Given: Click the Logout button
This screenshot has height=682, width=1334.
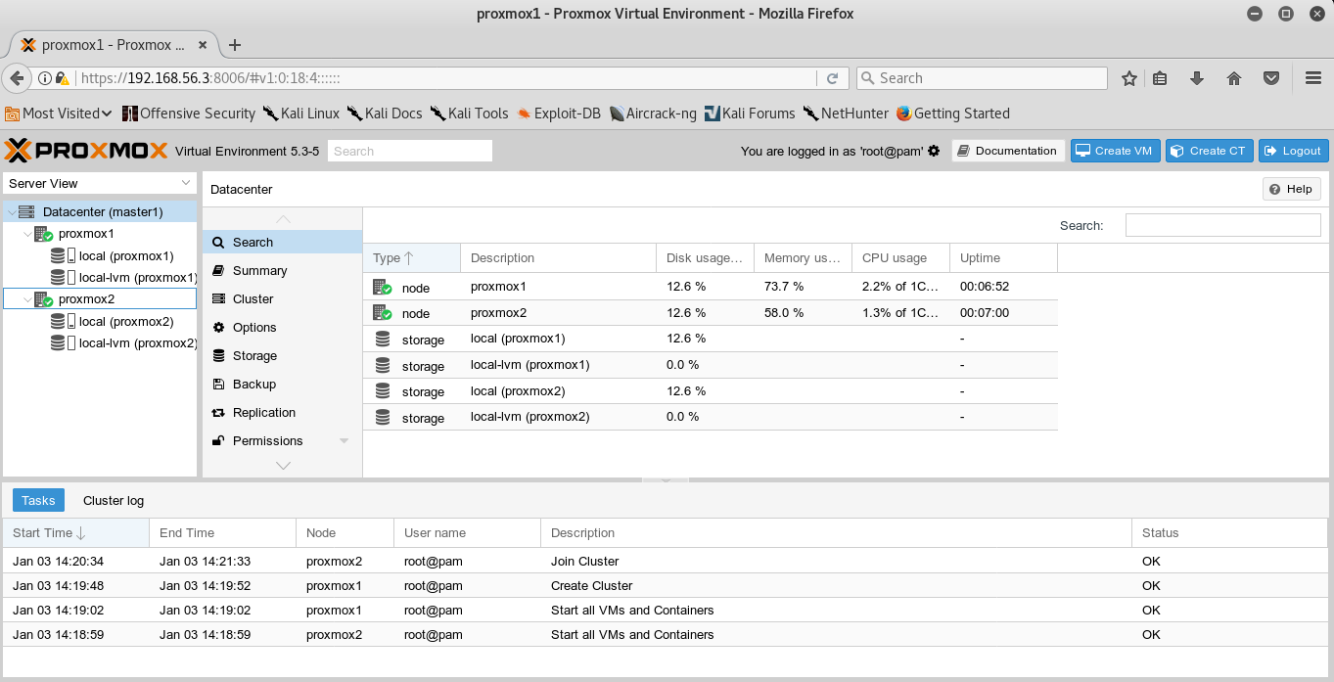Looking at the screenshot, I should 1294,151.
